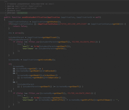The width and height of the screenshot is (129, 110).
Task: Click the isJustUser() method call
Action: (x=51, y=75)
